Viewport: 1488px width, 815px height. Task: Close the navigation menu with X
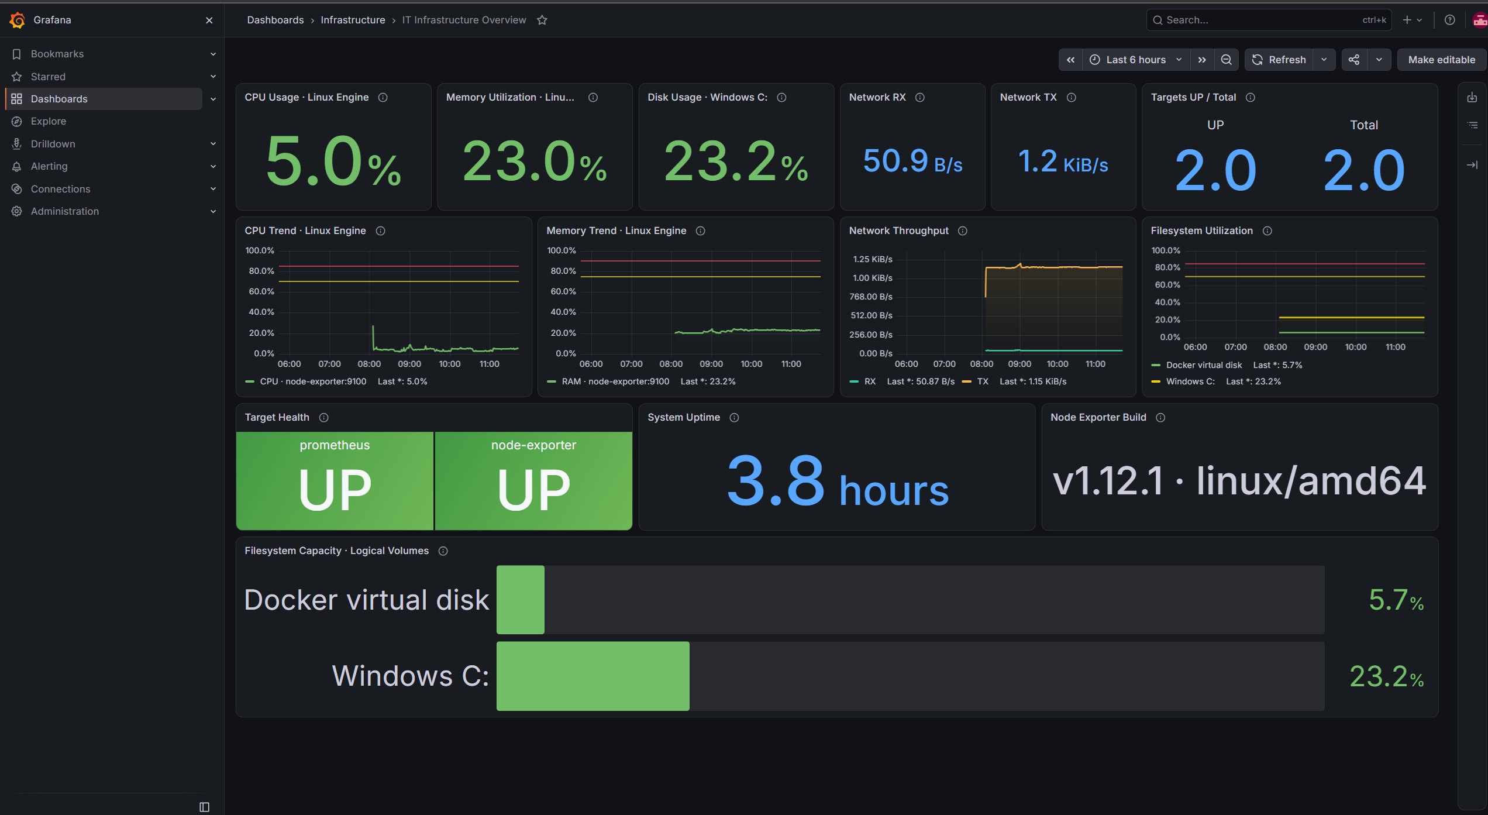click(x=209, y=20)
